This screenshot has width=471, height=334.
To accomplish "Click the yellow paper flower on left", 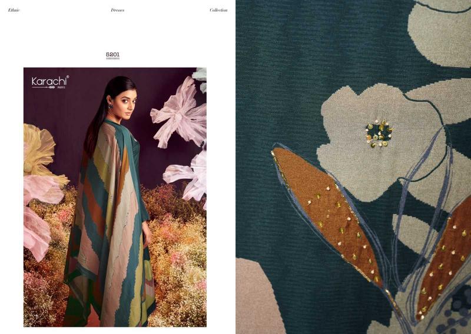I will 41,153.
